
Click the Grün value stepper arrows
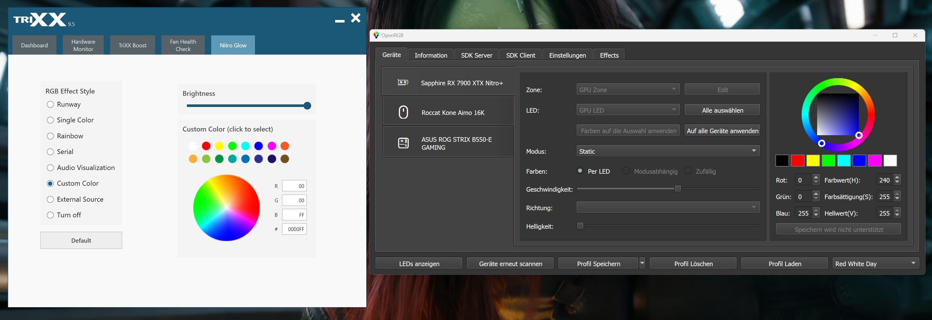tap(816, 197)
